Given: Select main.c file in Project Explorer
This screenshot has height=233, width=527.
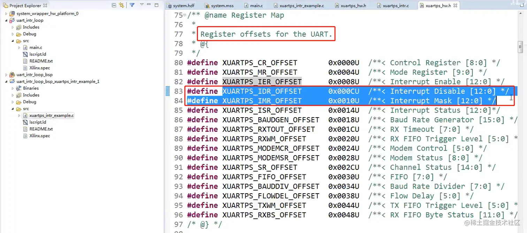Looking at the screenshot, I should (36, 47).
